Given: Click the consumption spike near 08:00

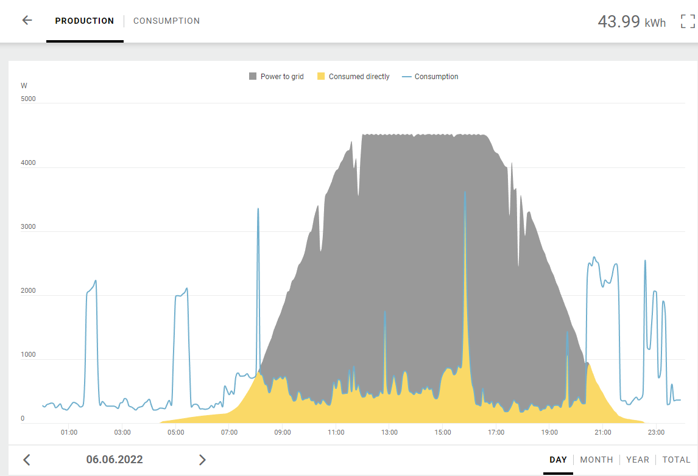Looking at the screenshot, I should point(258,211).
